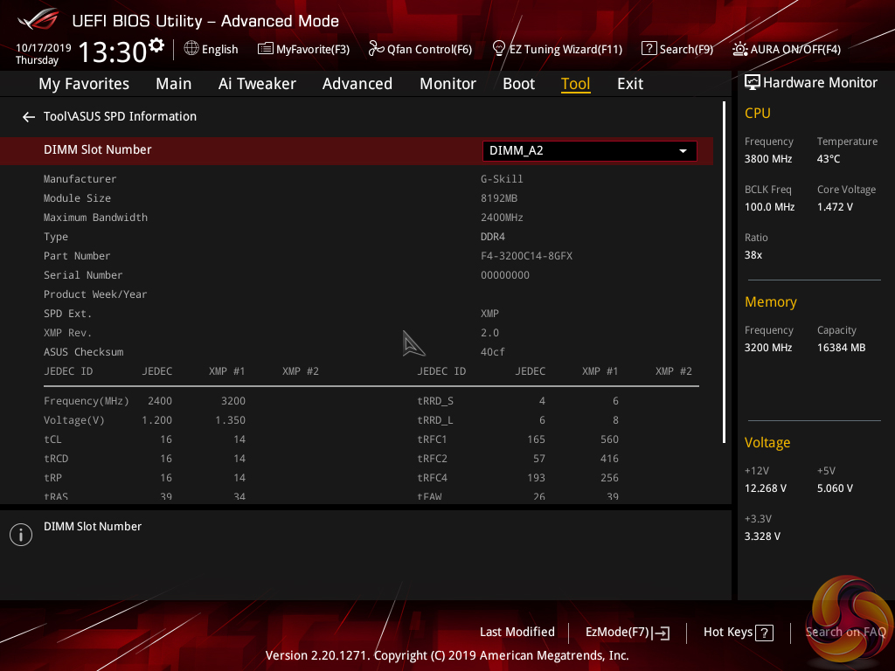The height and width of the screenshot is (671, 895).
Task: Click the tRRD_S label
Action: (435, 401)
